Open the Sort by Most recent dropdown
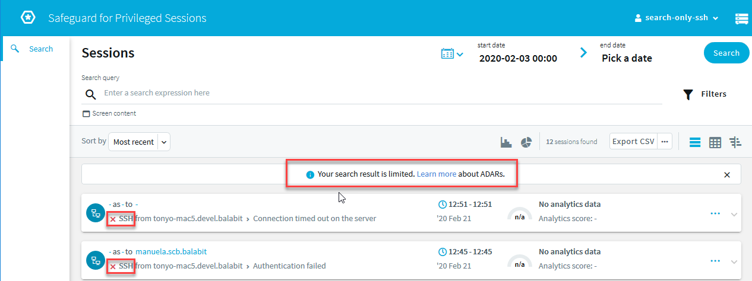752x281 pixels. pyautogui.click(x=139, y=142)
